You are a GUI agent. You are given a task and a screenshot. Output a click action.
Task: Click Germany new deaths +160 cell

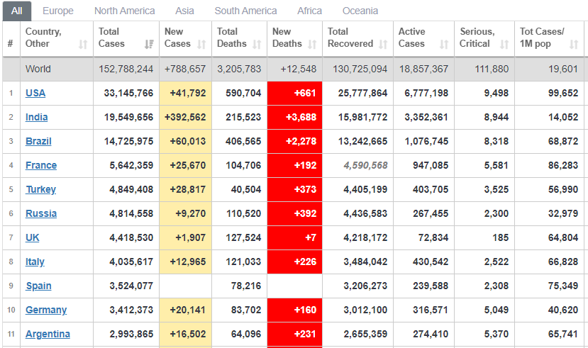pyautogui.click(x=295, y=310)
